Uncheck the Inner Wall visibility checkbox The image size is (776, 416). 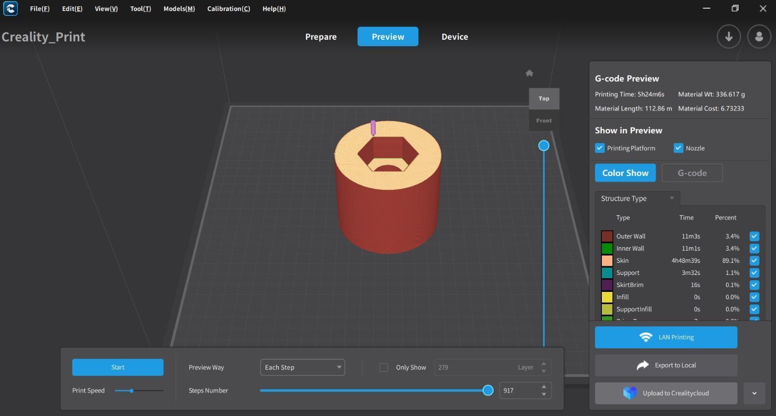pyautogui.click(x=754, y=248)
